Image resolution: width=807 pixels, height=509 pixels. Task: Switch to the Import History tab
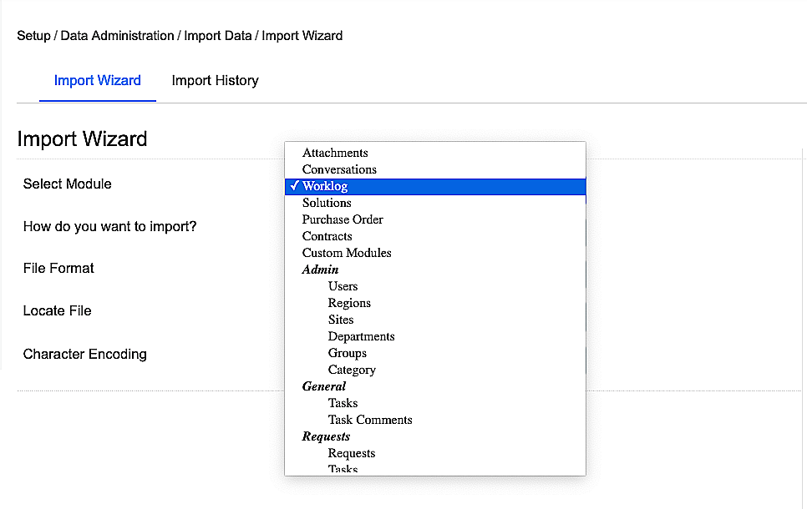point(215,81)
